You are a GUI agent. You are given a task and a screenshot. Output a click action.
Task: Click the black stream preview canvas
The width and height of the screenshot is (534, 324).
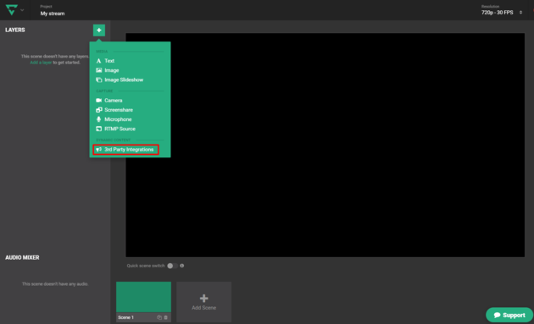pos(325,145)
